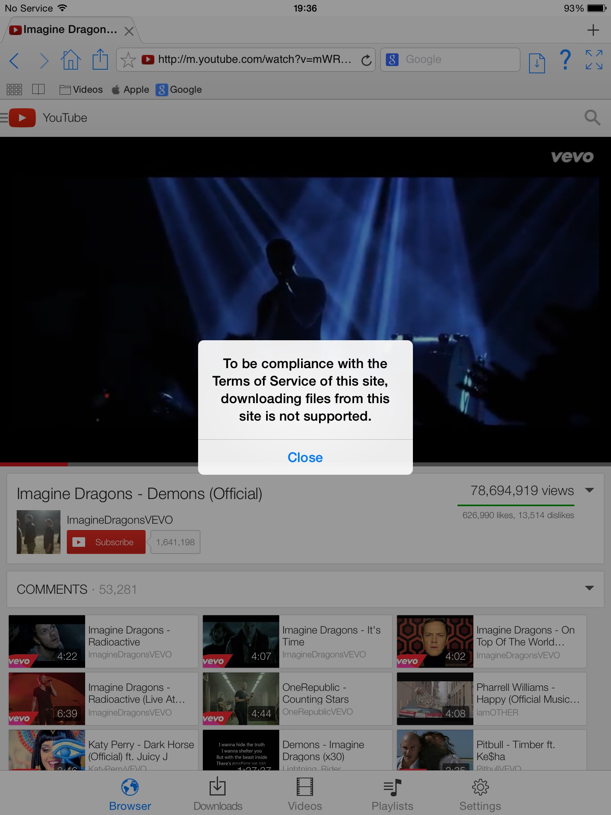Viewport: 611px width, 815px height.
Task: Open the YouTube hamburger menu
Action: pos(4,117)
